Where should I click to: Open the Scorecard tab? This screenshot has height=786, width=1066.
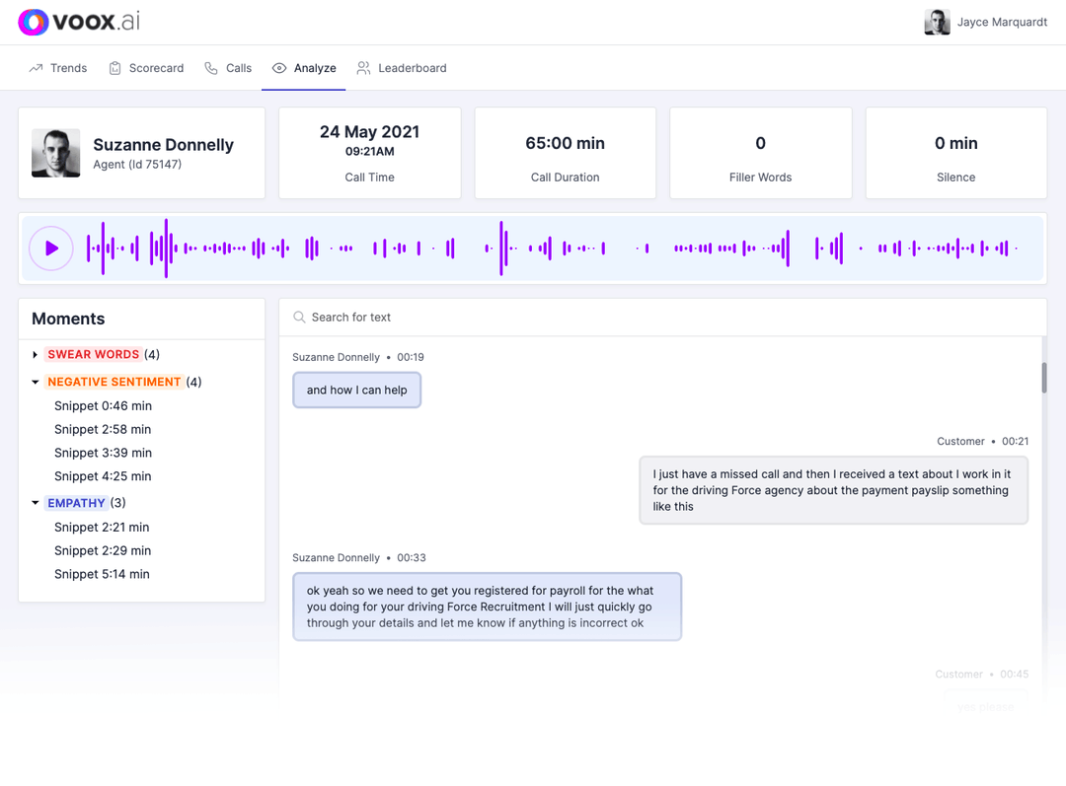[x=156, y=68]
